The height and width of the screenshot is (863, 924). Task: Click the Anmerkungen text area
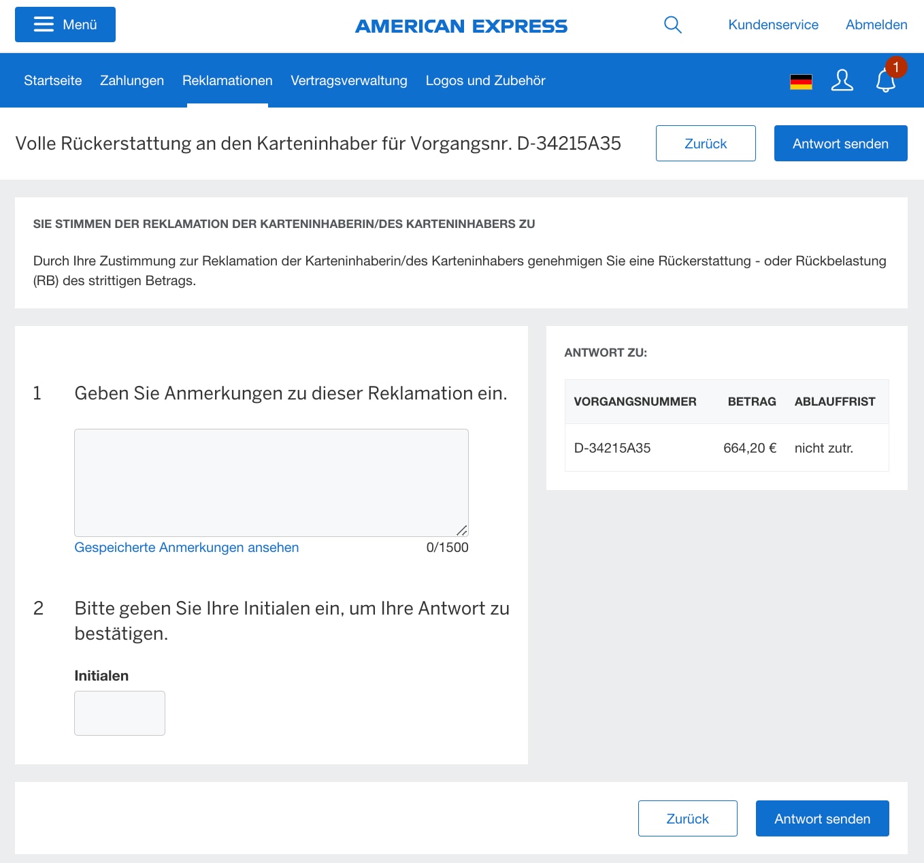[x=271, y=482]
